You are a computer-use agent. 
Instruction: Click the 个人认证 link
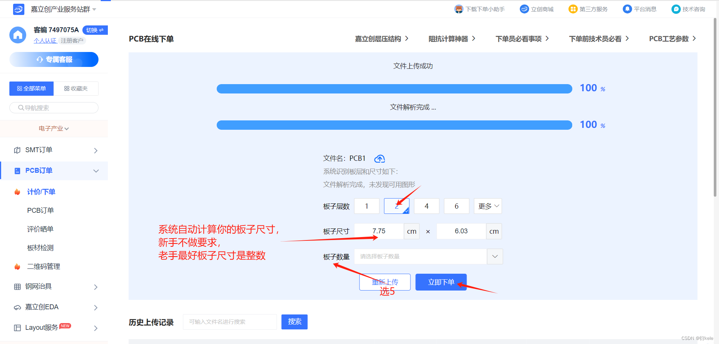pyautogui.click(x=45, y=40)
